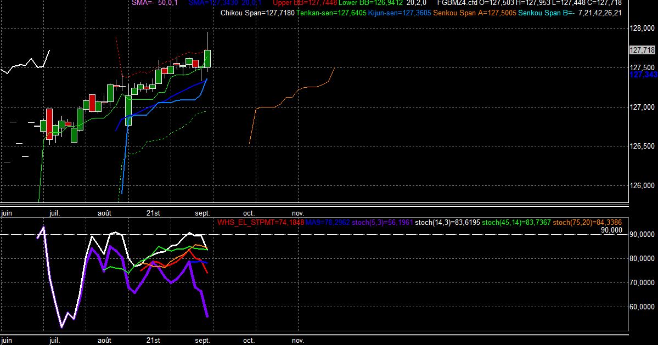Click the 126,000 price axis value
Screen dimensions: 658x345
click(642, 186)
